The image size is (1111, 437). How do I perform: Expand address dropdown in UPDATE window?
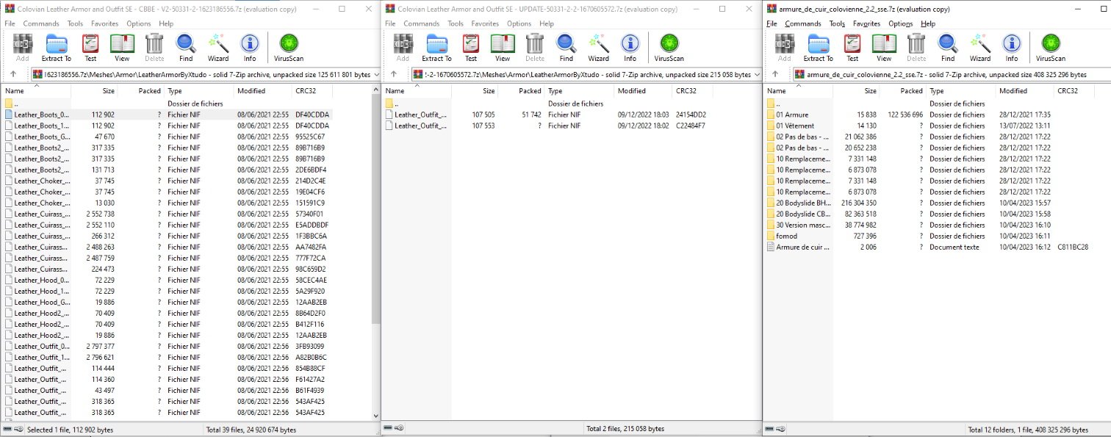pyautogui.click(x=757, y=74)
